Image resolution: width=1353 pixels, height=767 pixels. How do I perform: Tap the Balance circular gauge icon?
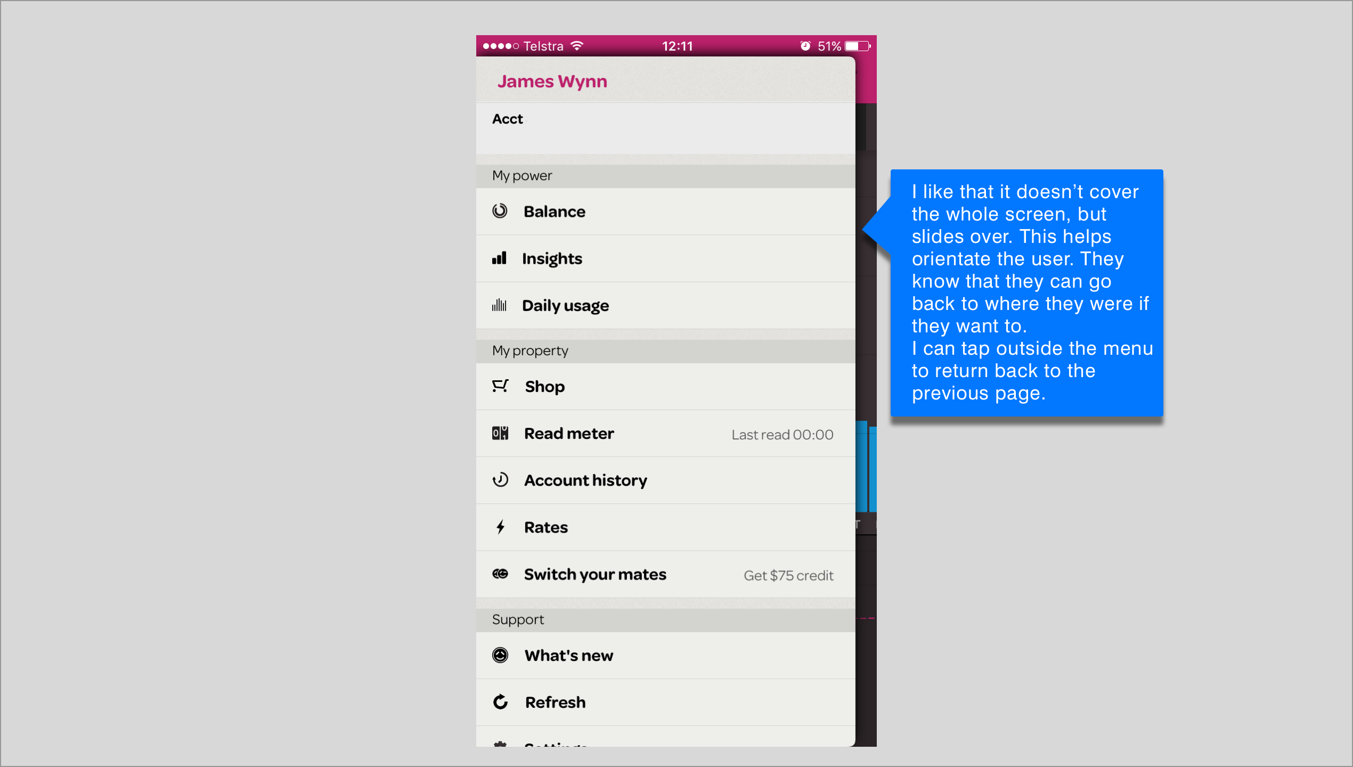500,211
